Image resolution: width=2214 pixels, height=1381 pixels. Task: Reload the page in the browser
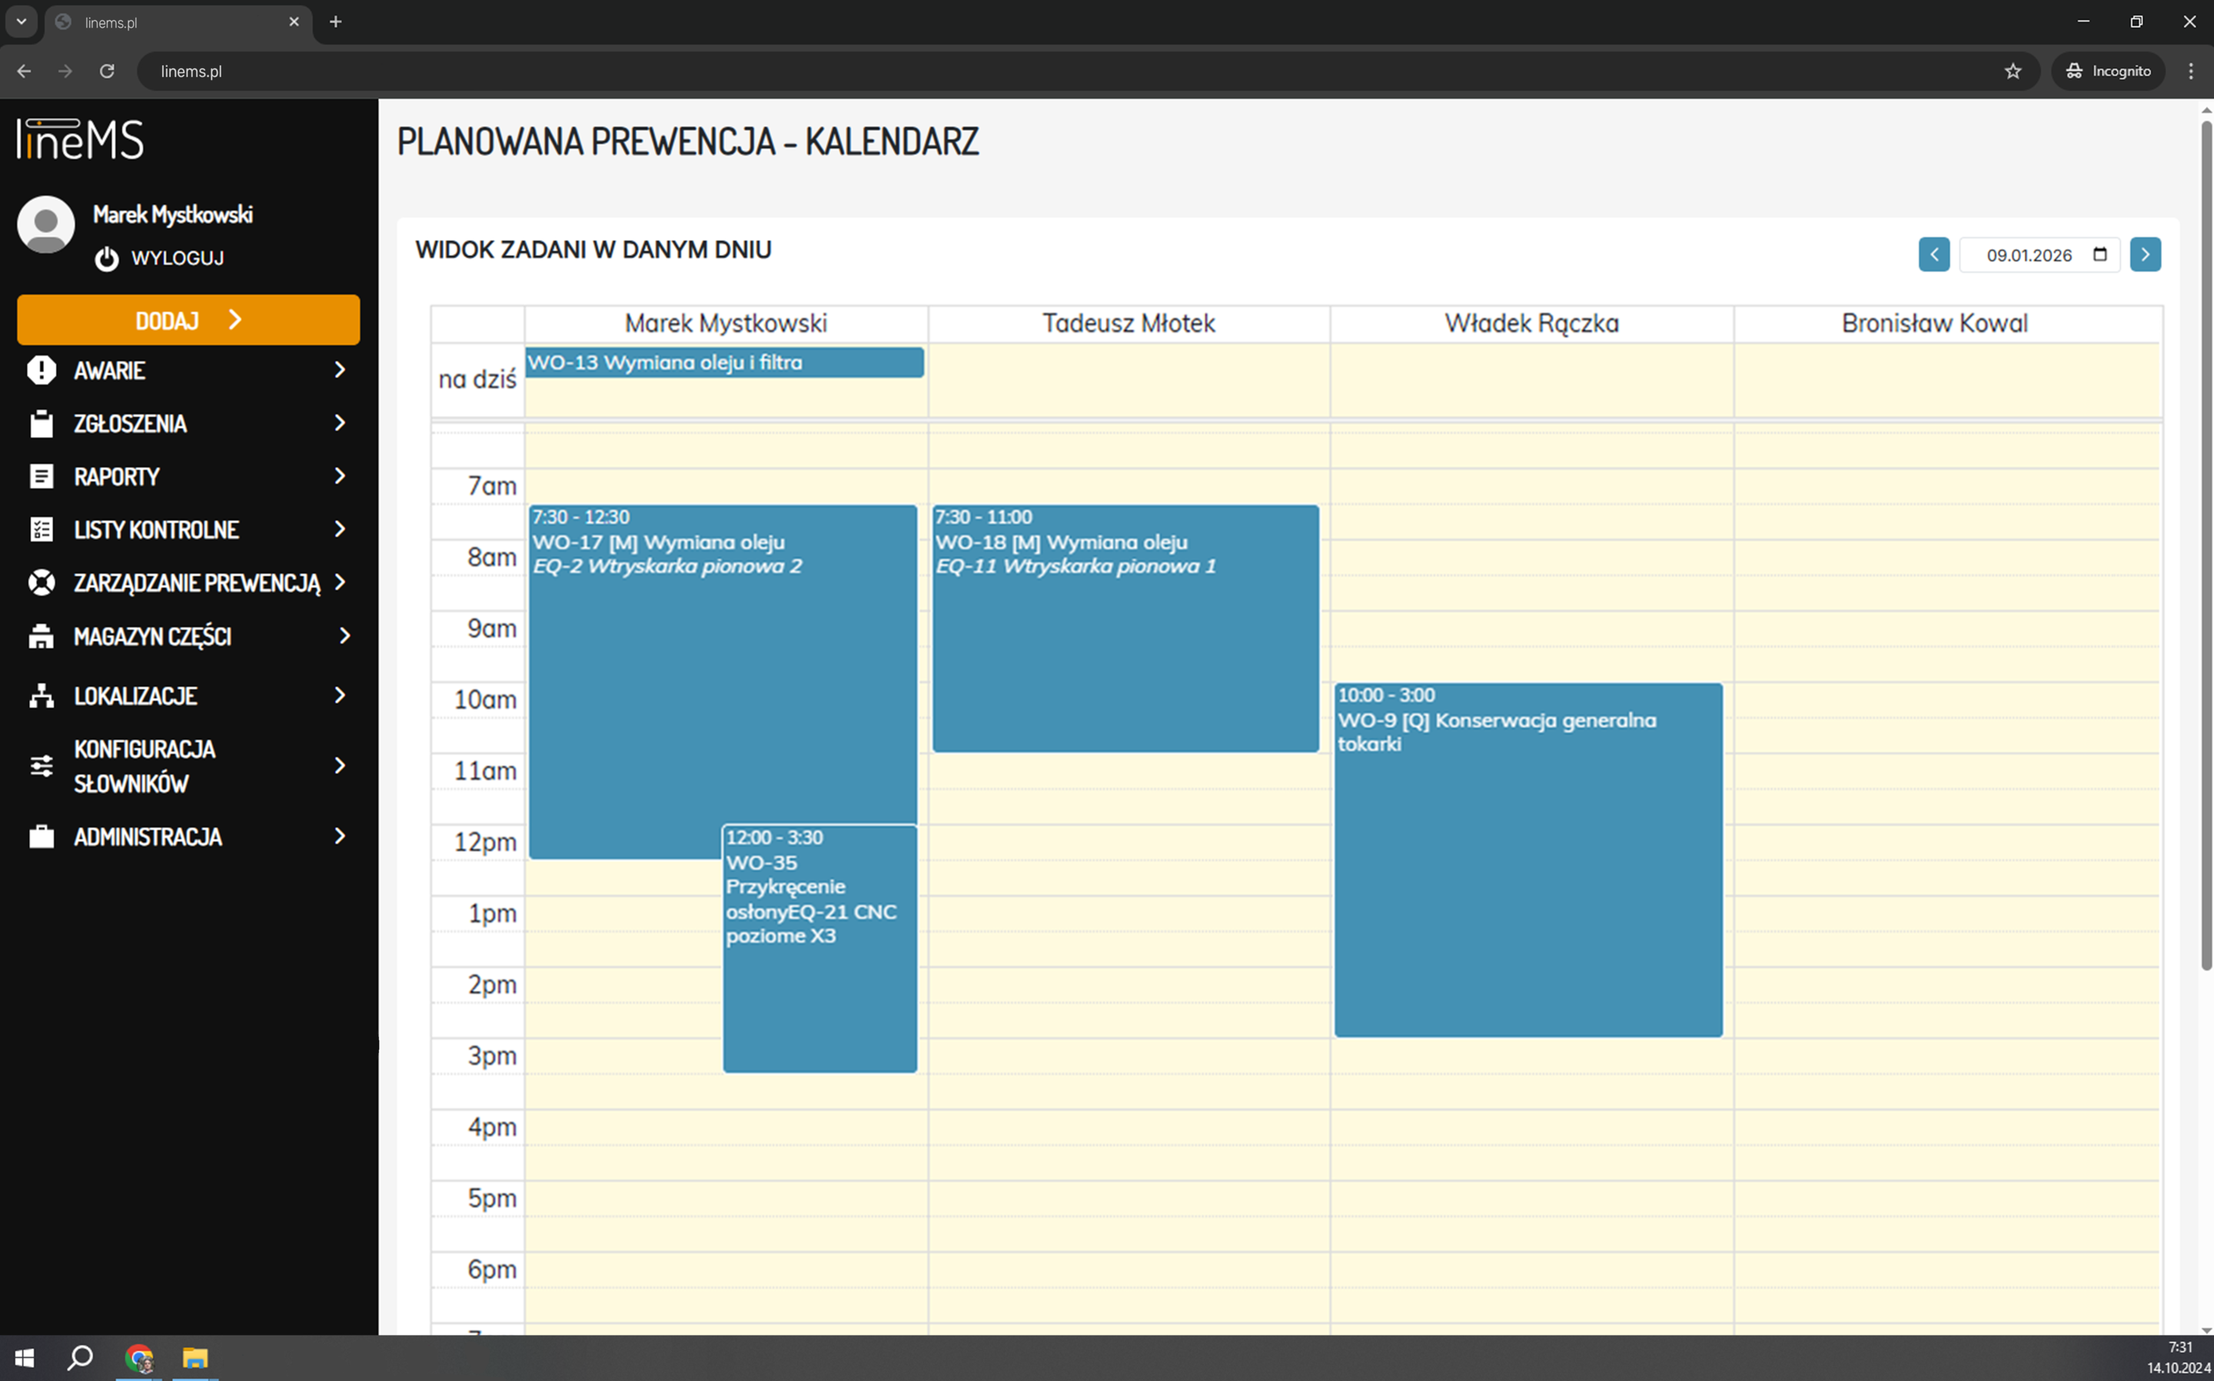(107, 71)
